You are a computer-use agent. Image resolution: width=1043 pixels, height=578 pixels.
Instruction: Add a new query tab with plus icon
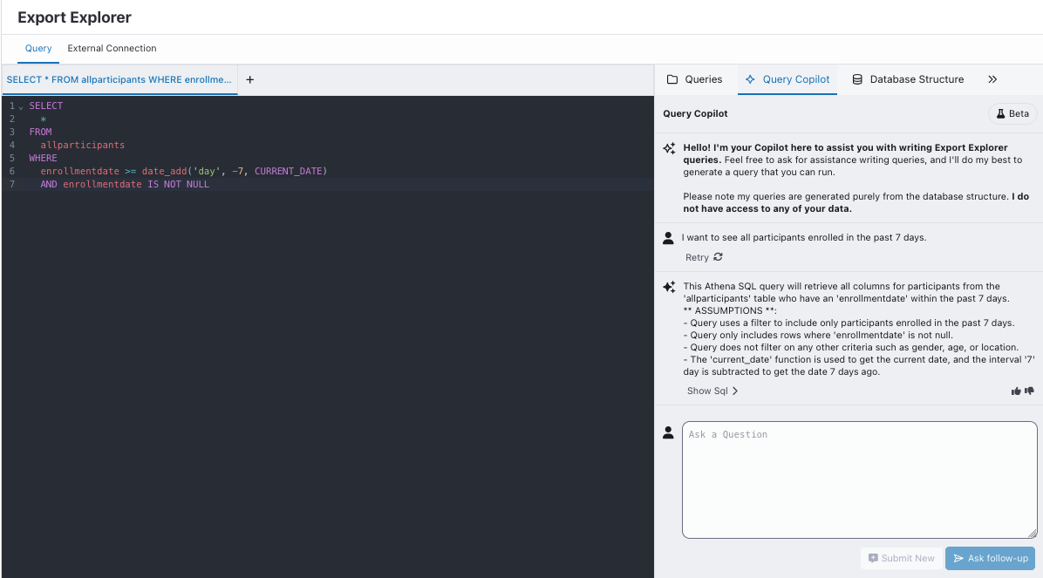[250, 79]
